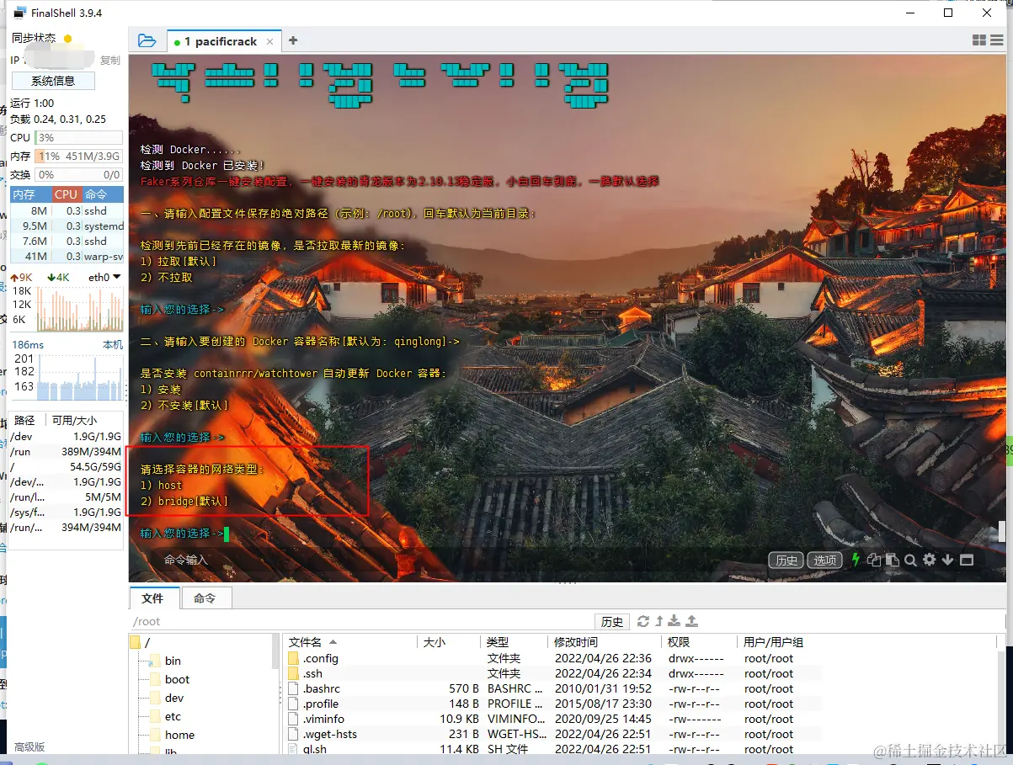The width and height of the screenshot is (1013, 765).
Task: Click the terminal down-arrow icon
Action: 947,560
